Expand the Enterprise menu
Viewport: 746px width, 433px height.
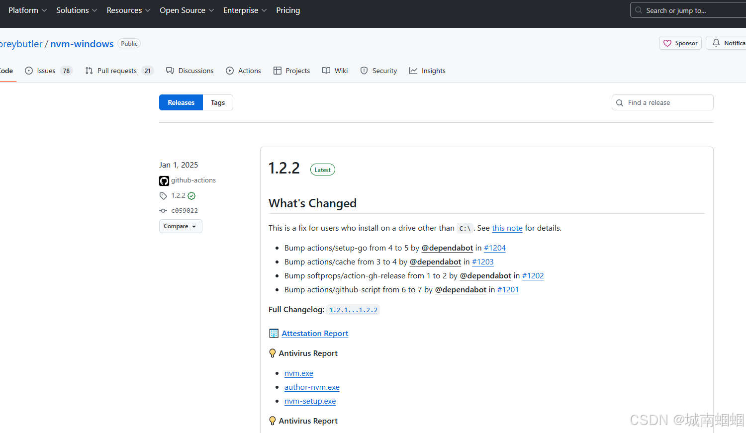(245, 10)
